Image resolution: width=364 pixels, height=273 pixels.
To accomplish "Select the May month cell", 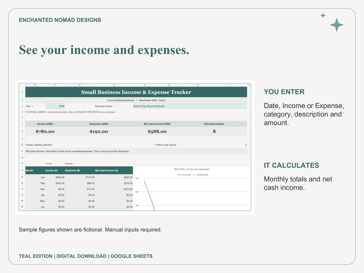I will tap(35, 201).
